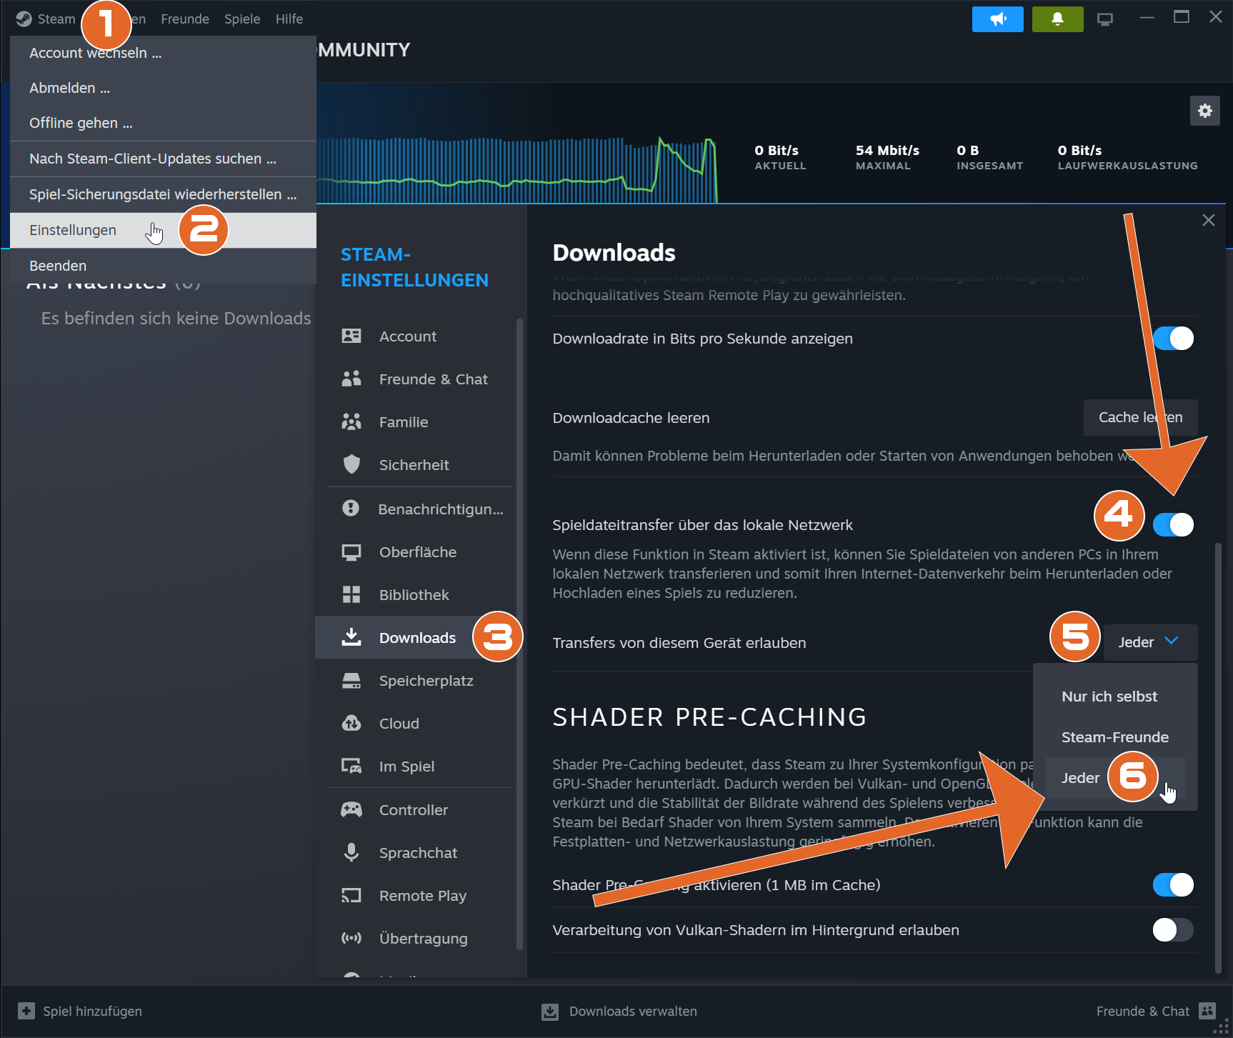Choose Jeder in the dropdown list
The image size is (1233, 1038).
1115,778
